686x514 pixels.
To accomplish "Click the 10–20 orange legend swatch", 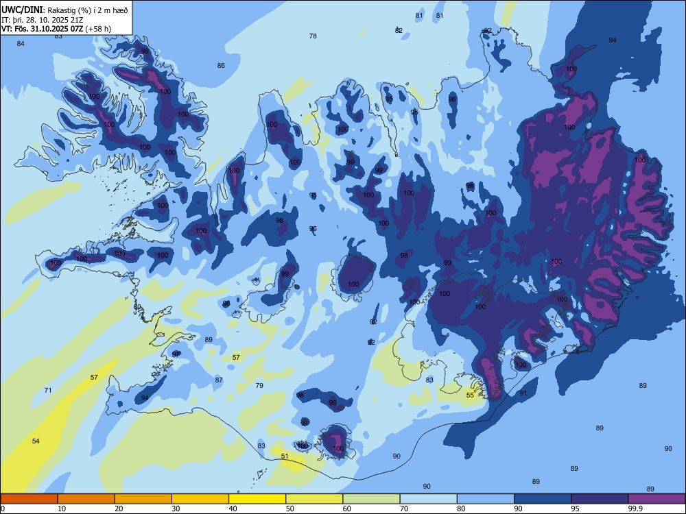I will click(86, 499).
